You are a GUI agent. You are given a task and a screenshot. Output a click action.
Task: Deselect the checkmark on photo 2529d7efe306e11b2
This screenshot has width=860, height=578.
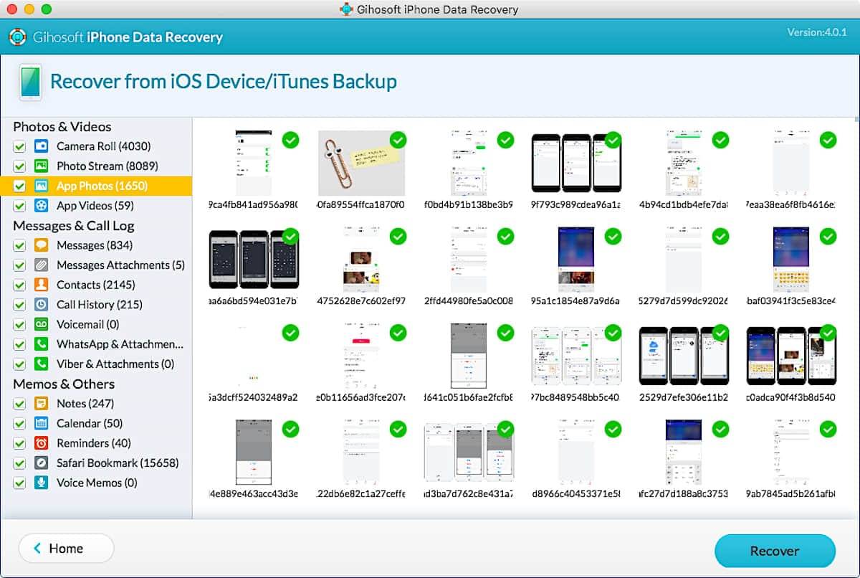(720, 332)
